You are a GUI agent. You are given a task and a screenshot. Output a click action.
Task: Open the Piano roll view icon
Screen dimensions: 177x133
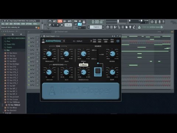click(115, 27)
